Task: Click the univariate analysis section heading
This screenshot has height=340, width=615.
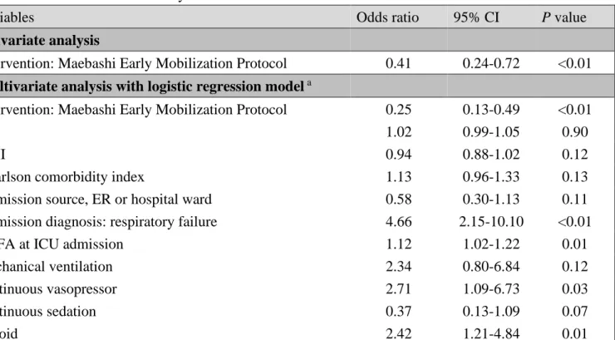Action: (50, 41)
